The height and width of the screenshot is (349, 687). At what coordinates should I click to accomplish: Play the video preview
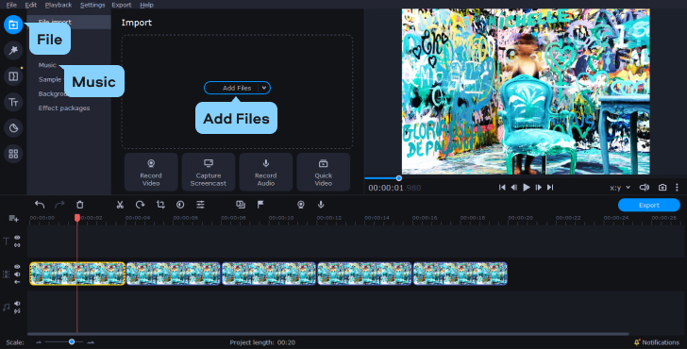(x=527, y=188)
